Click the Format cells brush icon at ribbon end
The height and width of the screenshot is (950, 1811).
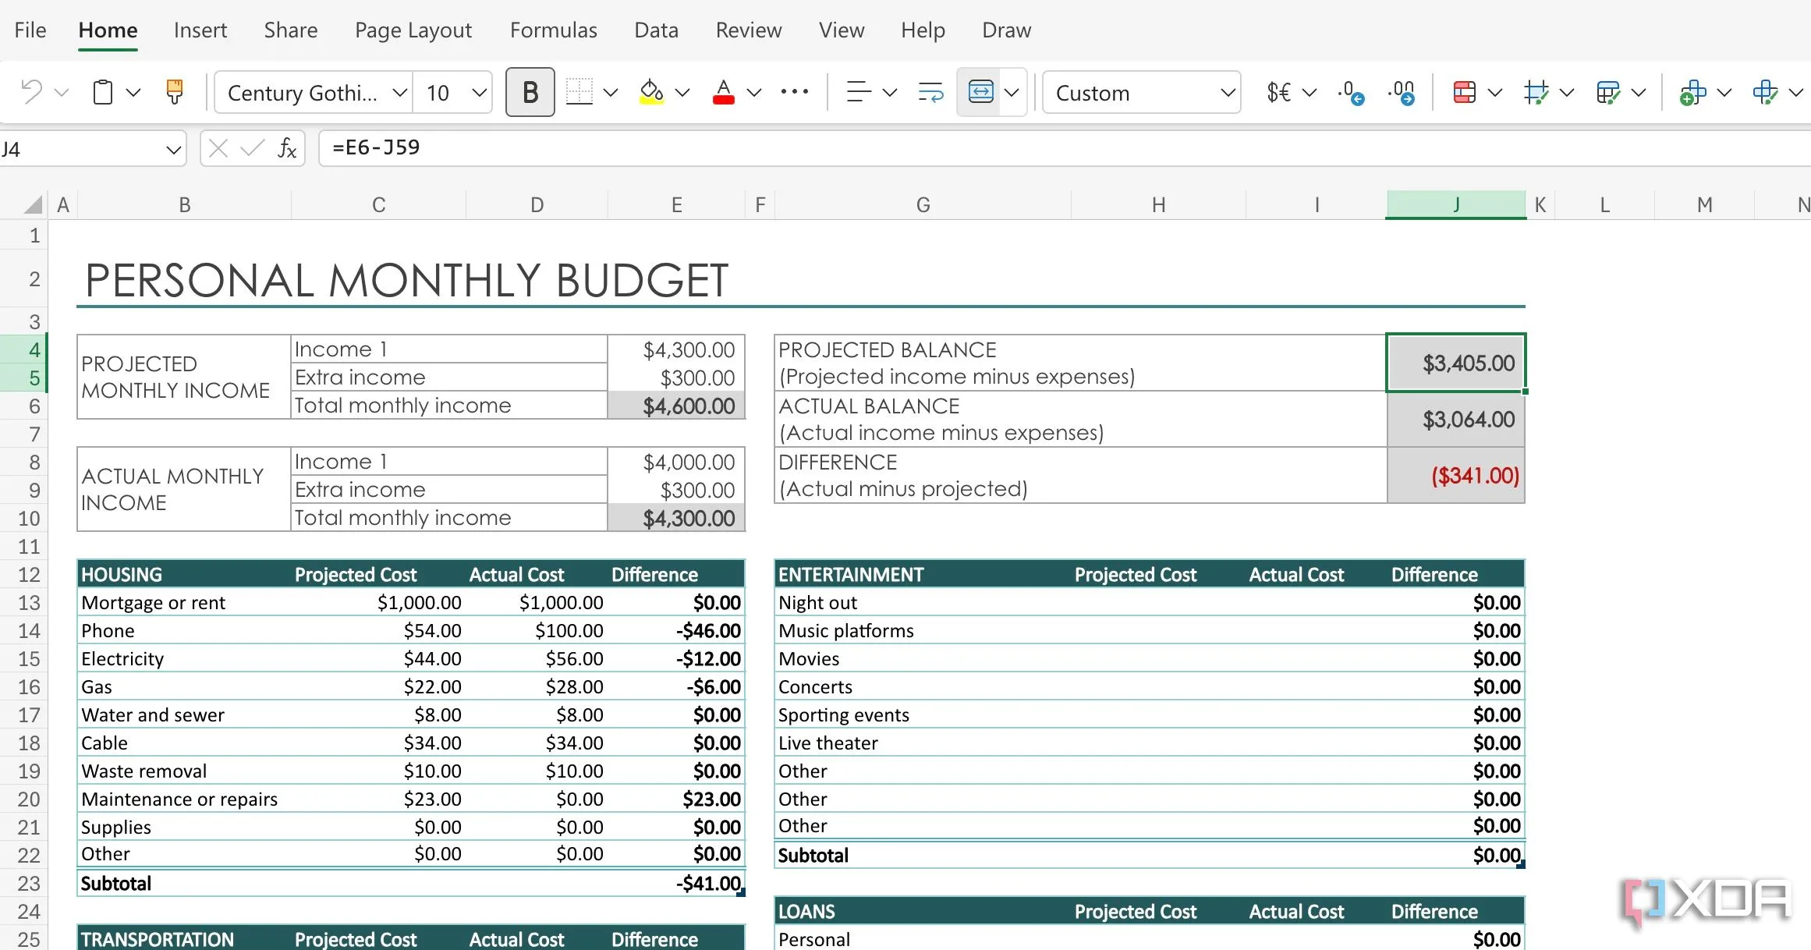[x=1765, y=92]
